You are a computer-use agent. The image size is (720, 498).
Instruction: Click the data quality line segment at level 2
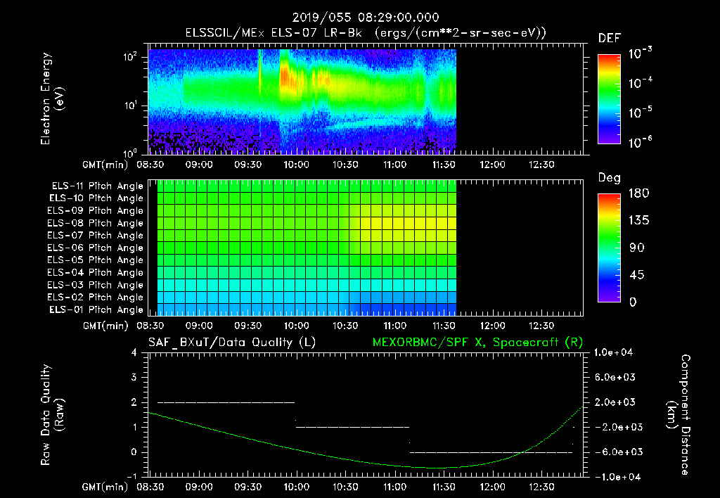pyautogui.click(x=226, y=402)
